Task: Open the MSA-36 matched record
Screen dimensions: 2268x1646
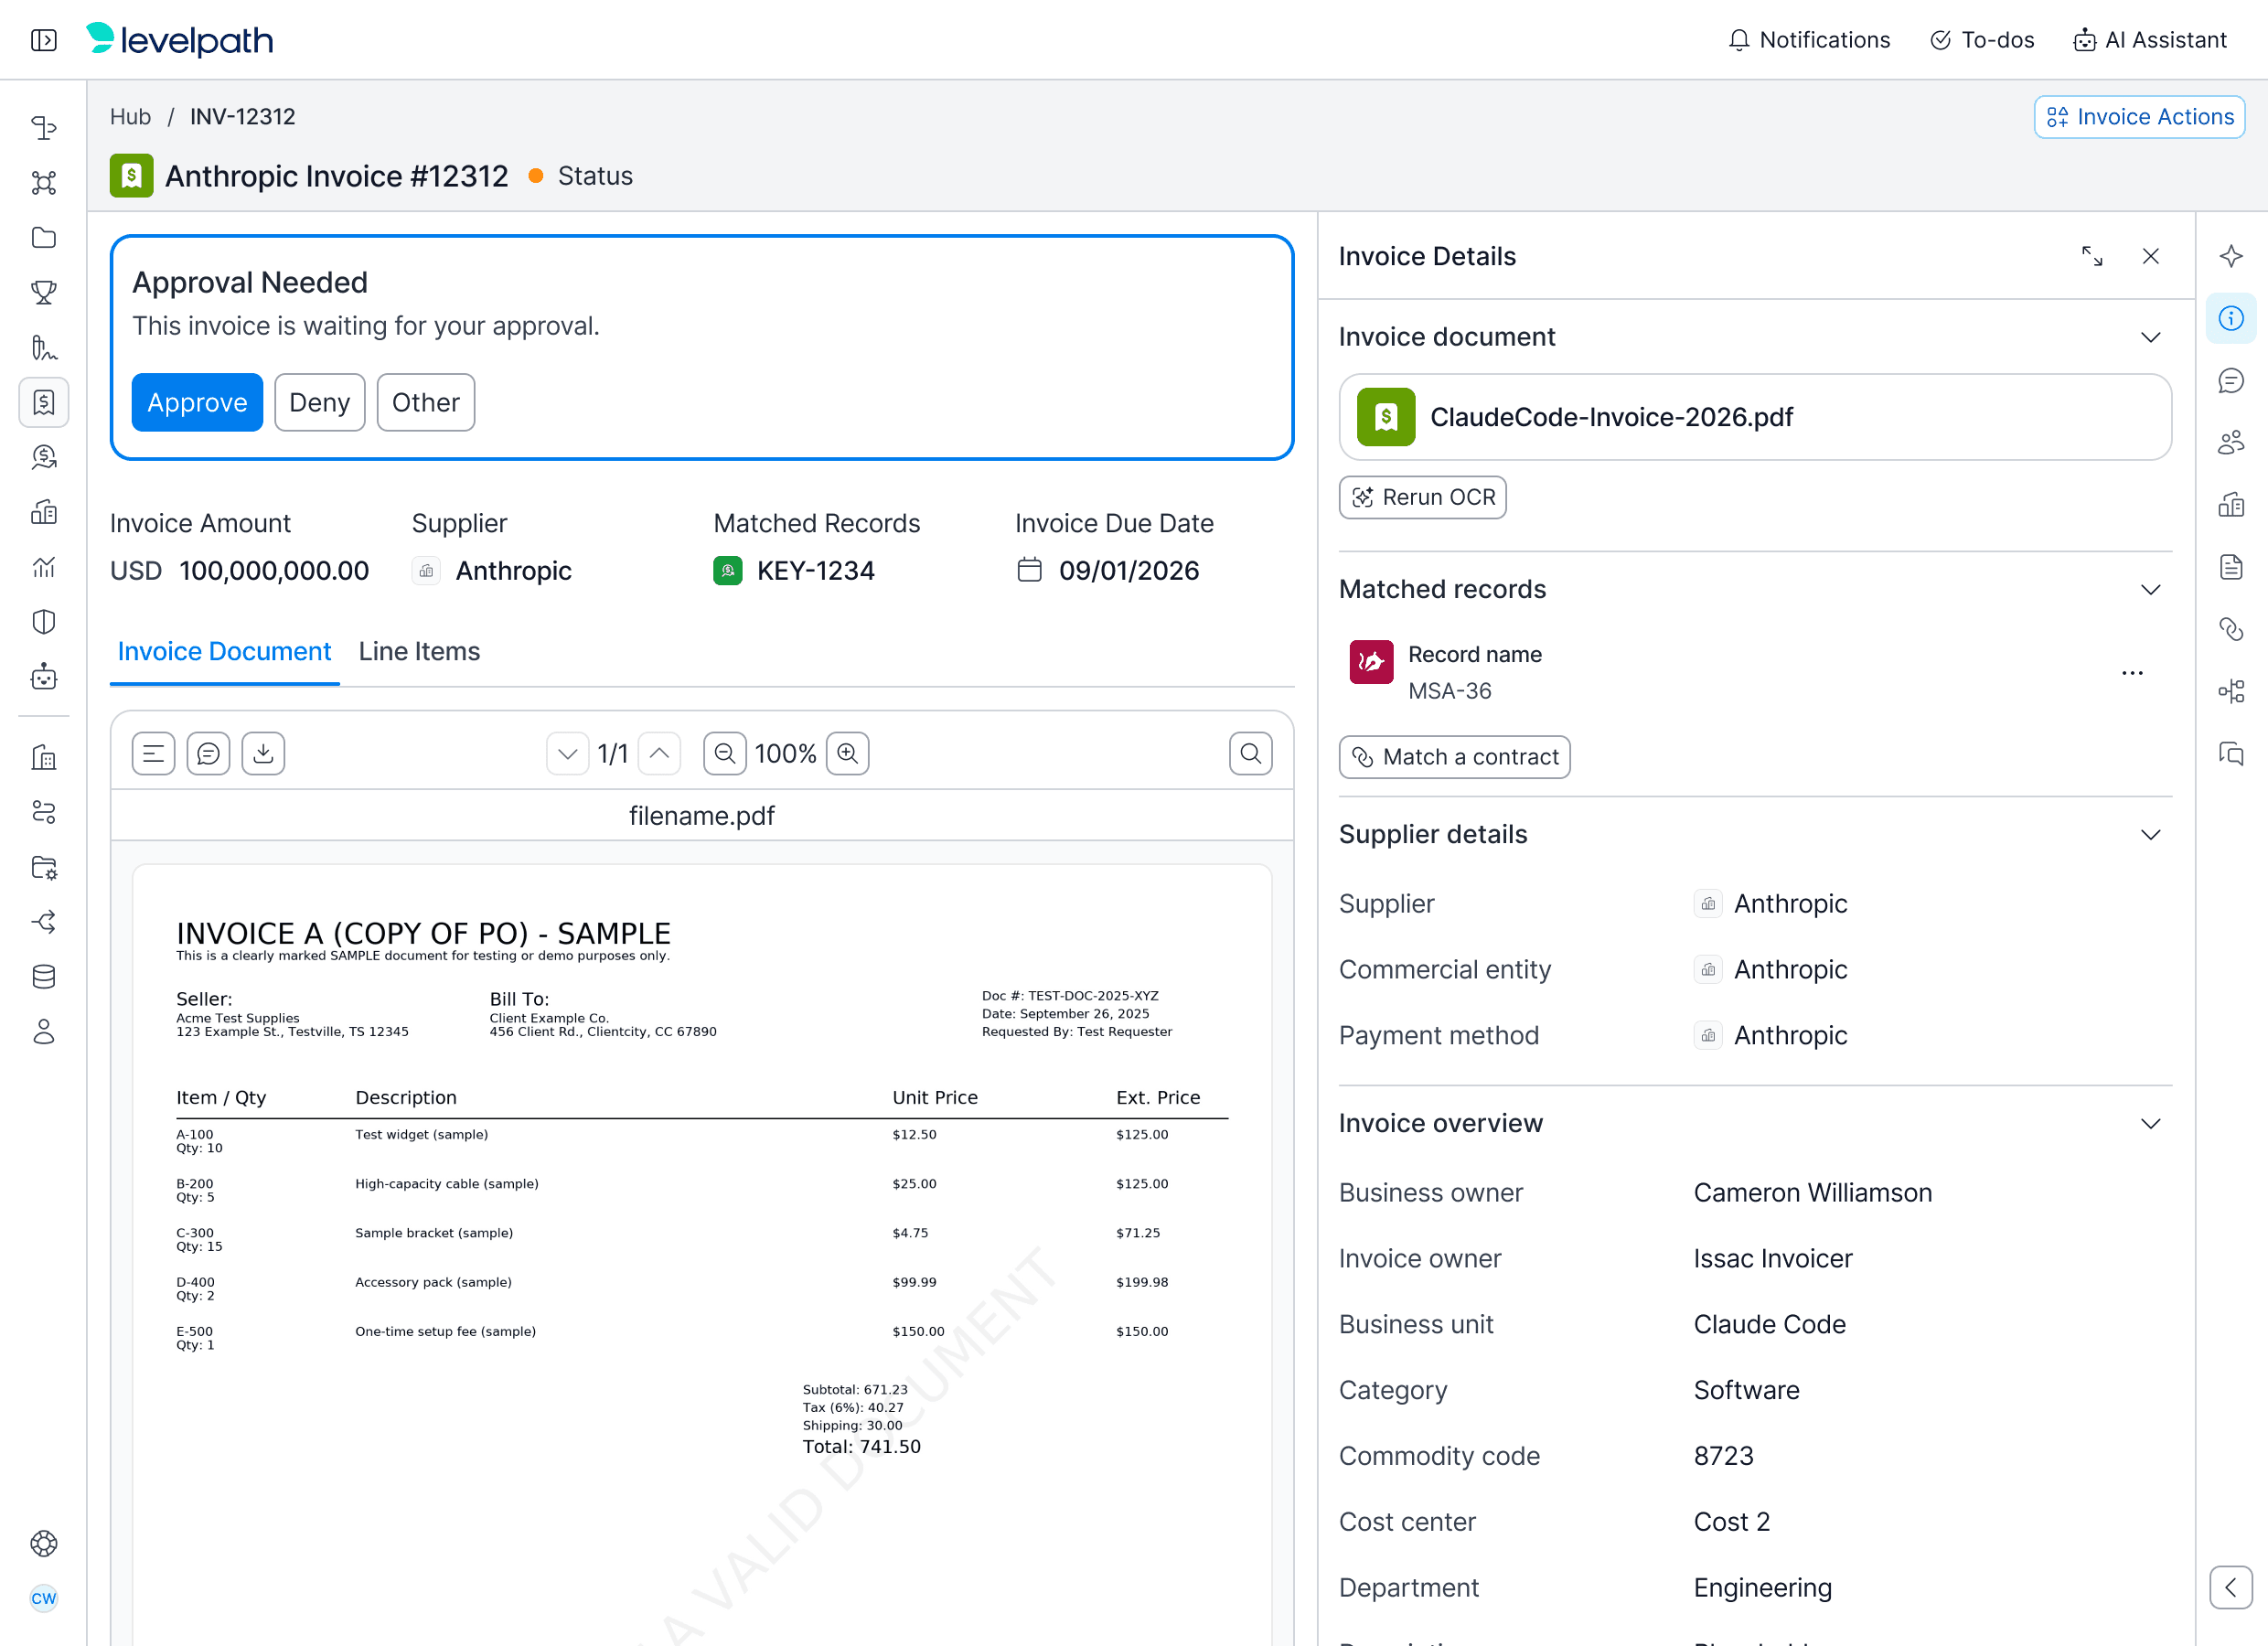Action: pos(1445,673)
